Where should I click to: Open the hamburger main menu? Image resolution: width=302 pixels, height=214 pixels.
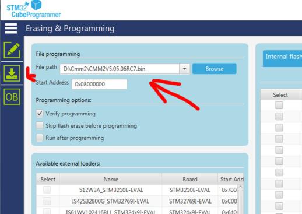tap(11, 29)
